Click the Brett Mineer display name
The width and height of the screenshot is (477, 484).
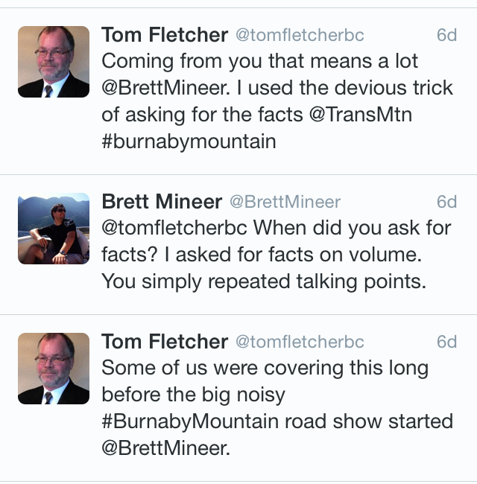pyautogui.click(x=162, y=201)
